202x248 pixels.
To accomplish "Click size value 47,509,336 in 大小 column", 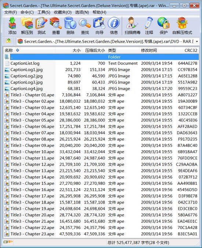I will pyautogui.click(x=70, y=234).
